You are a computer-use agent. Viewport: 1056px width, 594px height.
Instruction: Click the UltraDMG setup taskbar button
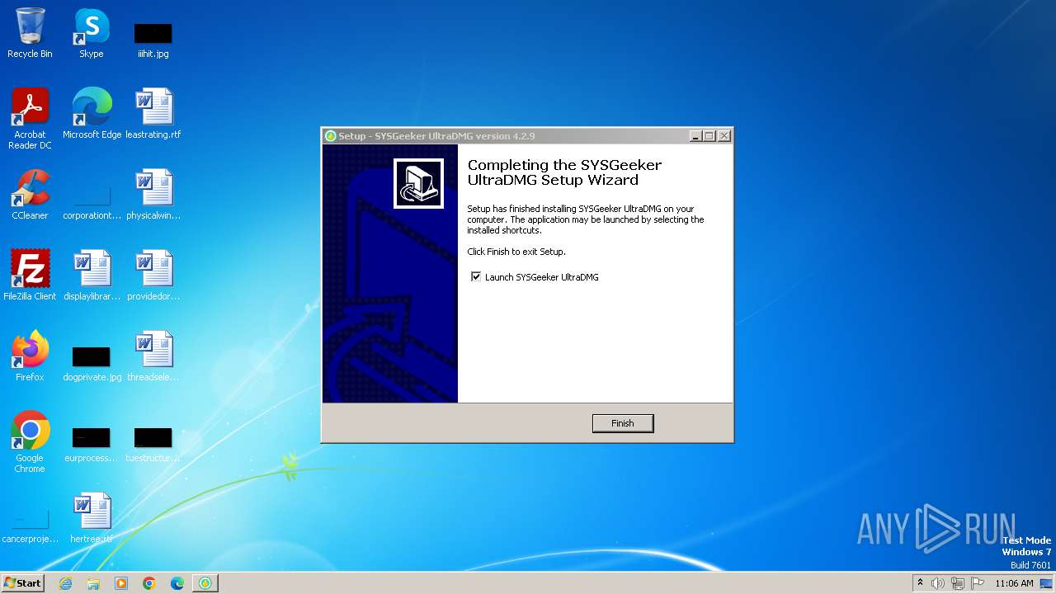(x=205, y=583)
